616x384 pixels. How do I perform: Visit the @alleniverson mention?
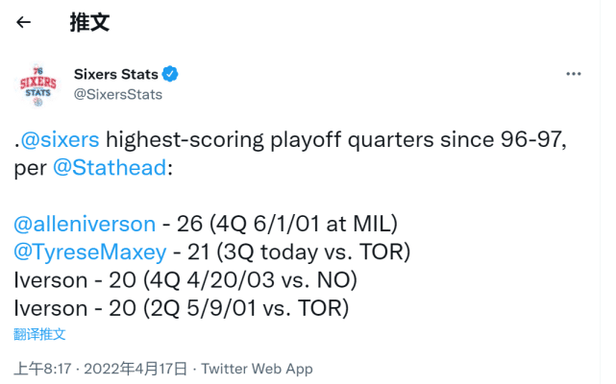tap(85, 224)
